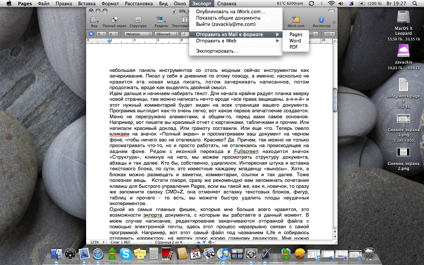Screen dimensions: 424x265
Task: Send via Mail in PDF format
Action: point(296,47)
